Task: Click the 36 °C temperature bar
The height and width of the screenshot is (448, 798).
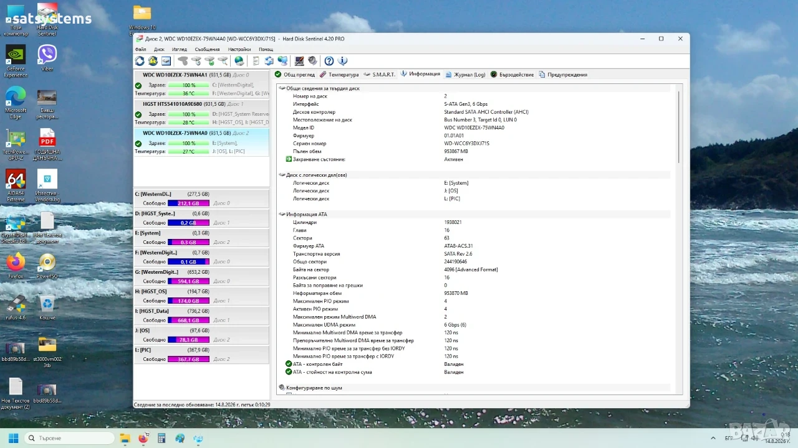Action: click(189, 93)
